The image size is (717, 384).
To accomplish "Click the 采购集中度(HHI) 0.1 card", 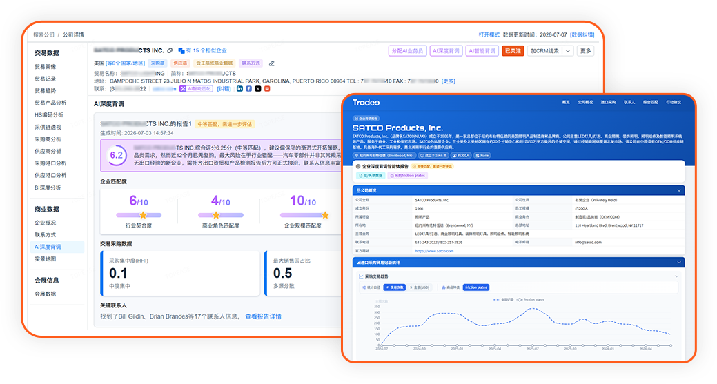I will (x=180, y=273).
